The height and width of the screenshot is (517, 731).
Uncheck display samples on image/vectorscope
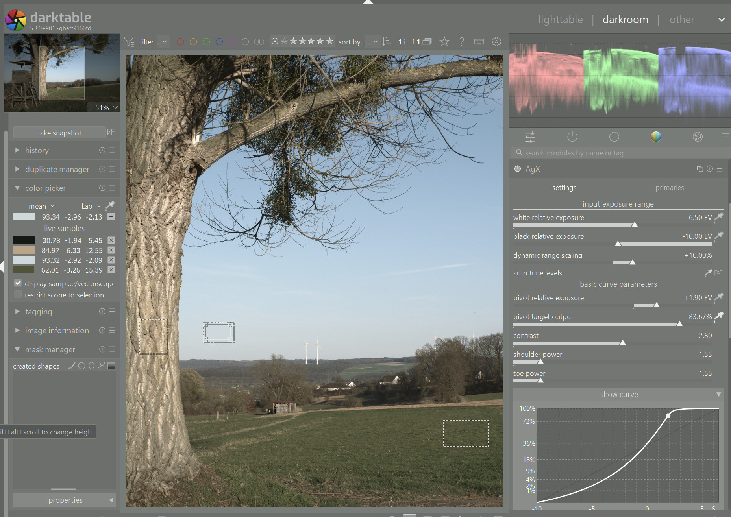coord(18,283)
